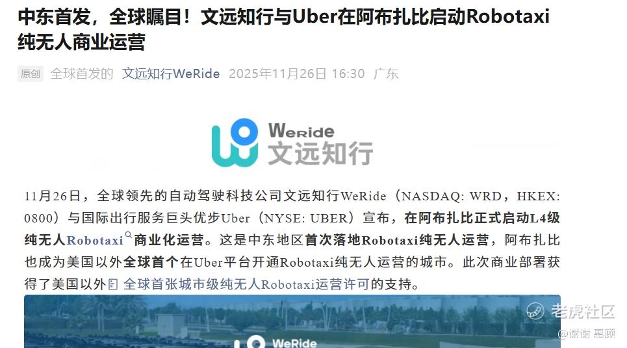This screenshot has height=348, width=627.
Task: Click the @谢谢 惠顾 username watermark
Action: [587, 333]
